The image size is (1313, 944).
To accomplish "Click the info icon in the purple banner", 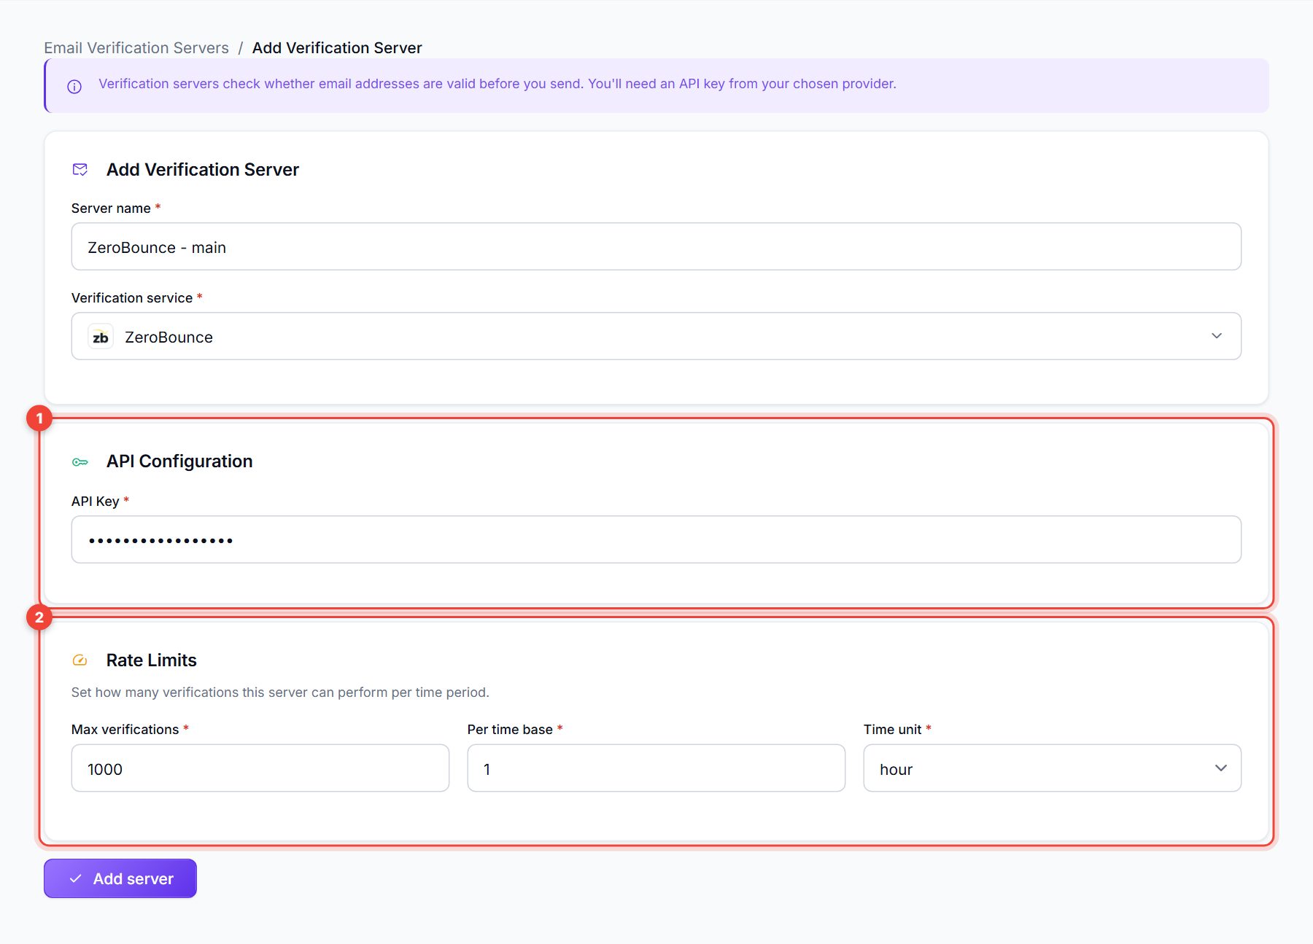I will pos(74,87).
